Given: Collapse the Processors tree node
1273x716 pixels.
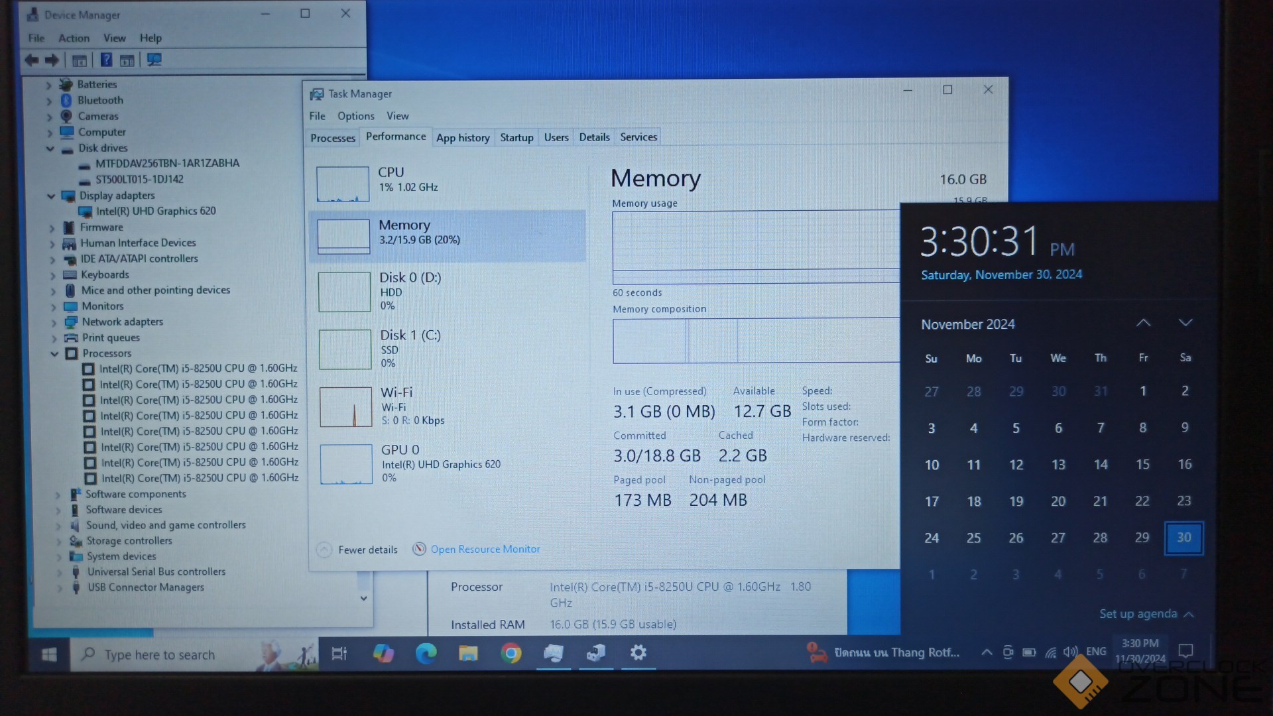Looking at the screenshot, I should point(54,354).
